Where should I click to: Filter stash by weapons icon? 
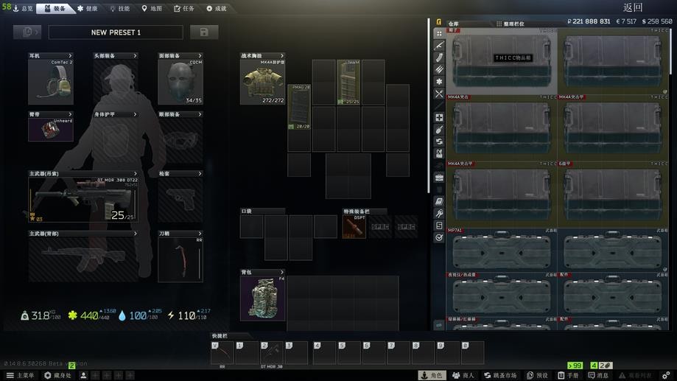[x=439, y=46]
